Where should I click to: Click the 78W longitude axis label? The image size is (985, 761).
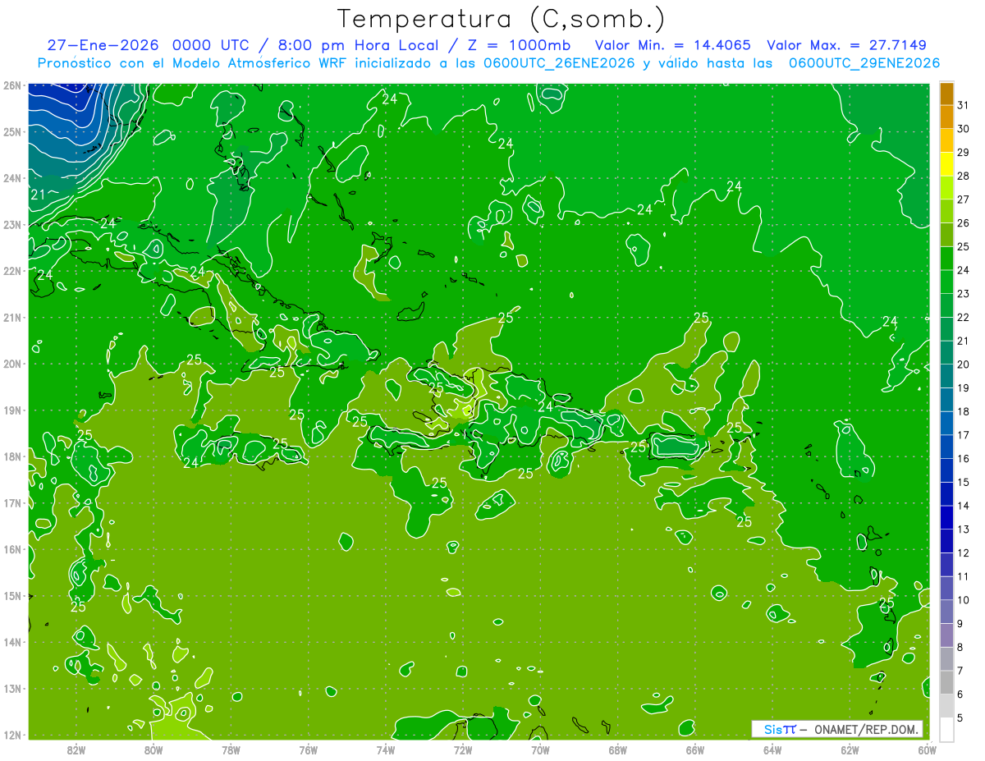tap(231, 750)
